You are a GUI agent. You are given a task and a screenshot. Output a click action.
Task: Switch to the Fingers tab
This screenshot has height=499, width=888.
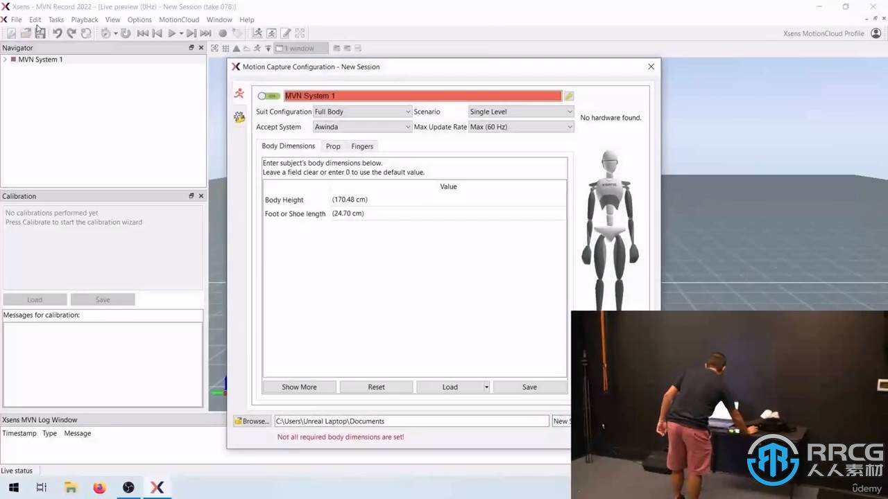[x=362, y=146]
